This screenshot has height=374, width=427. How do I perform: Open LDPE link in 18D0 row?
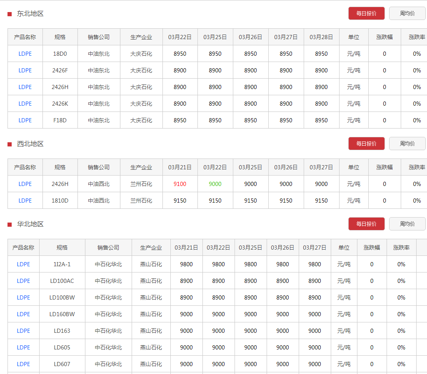pyautogui.click(x=25, y=54)
